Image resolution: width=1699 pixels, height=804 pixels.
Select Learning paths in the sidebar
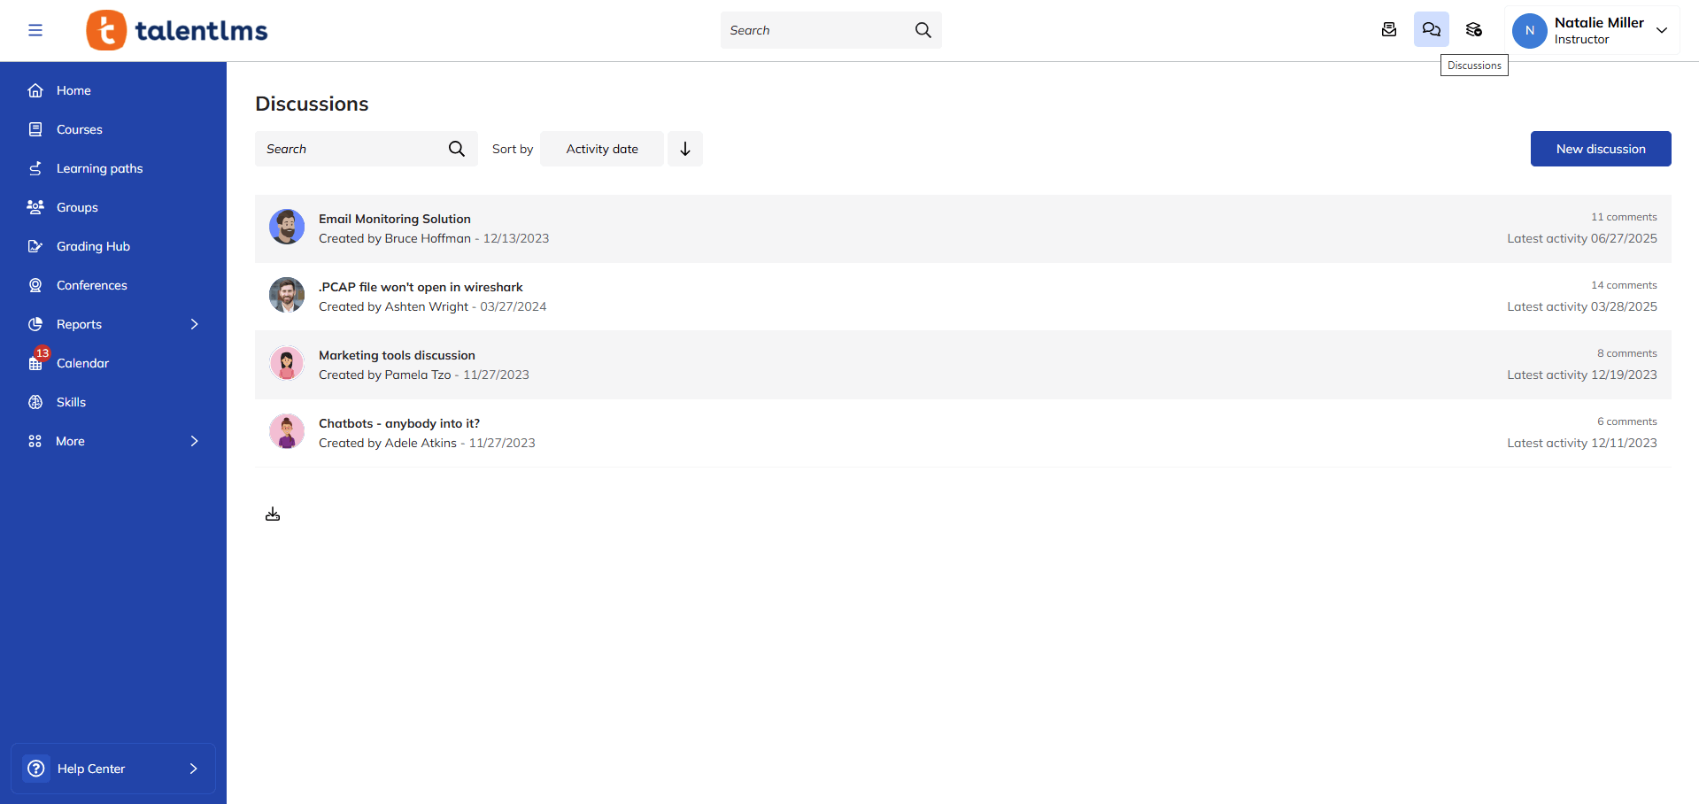[99, 167]
